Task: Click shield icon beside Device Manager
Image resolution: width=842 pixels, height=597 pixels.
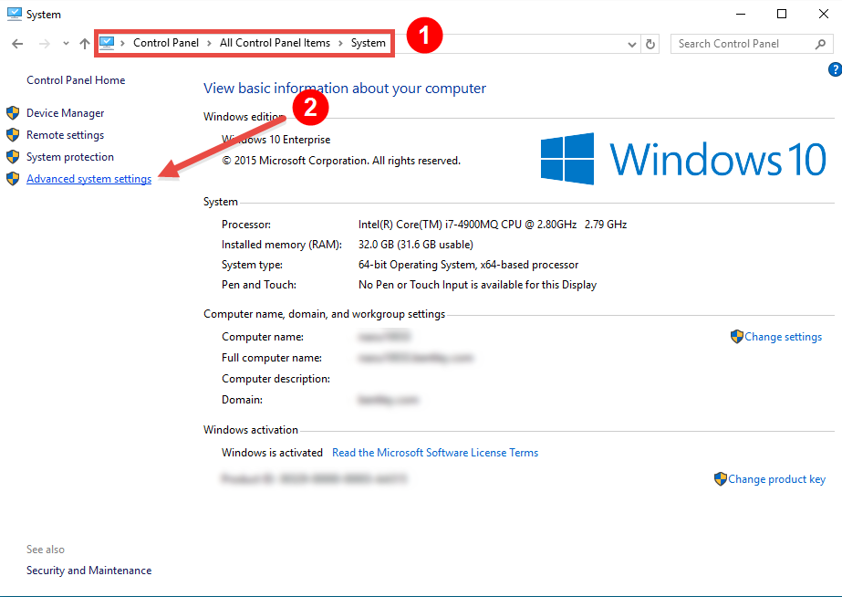Action: click(x=13, y=113)
